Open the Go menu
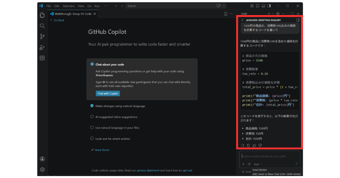The height and width of the screenshot is (178, 340). coord(89,6)
